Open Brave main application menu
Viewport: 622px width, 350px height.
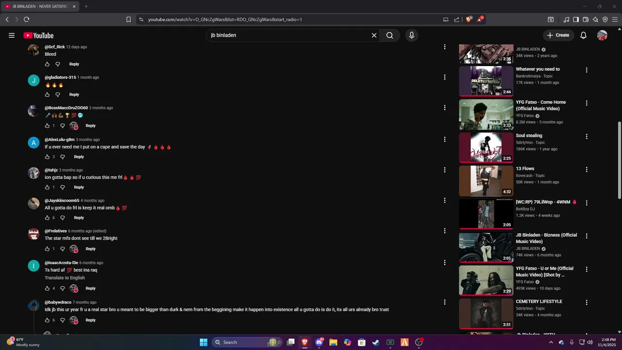click(x=615, y=19)
